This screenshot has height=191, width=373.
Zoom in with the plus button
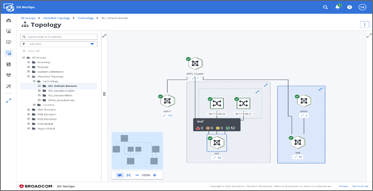pyautogui.click(x=155, y=175)
